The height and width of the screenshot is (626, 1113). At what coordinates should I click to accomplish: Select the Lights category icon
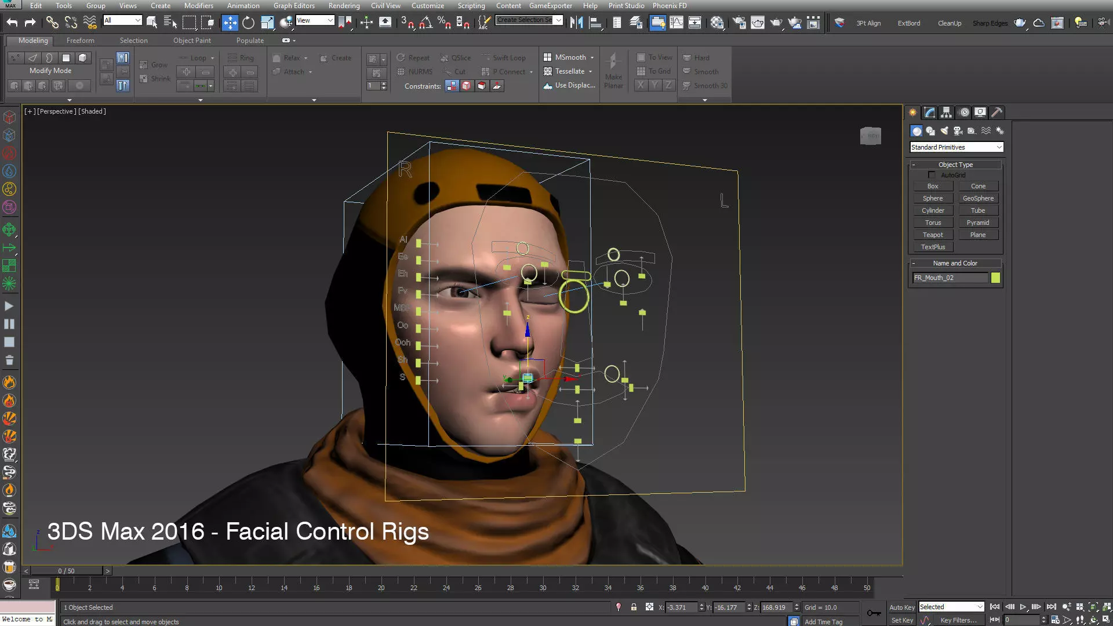pyautogui.click(x=944, y=131)
